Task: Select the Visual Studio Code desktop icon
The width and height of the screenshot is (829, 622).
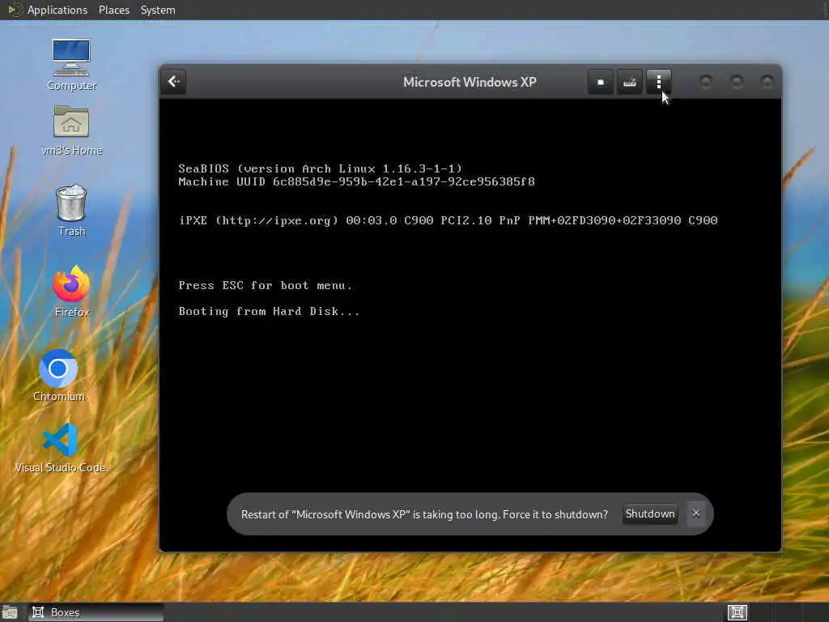Action: [60, 447]
